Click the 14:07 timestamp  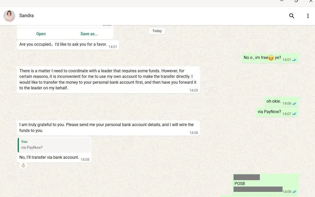pos(287,114)
